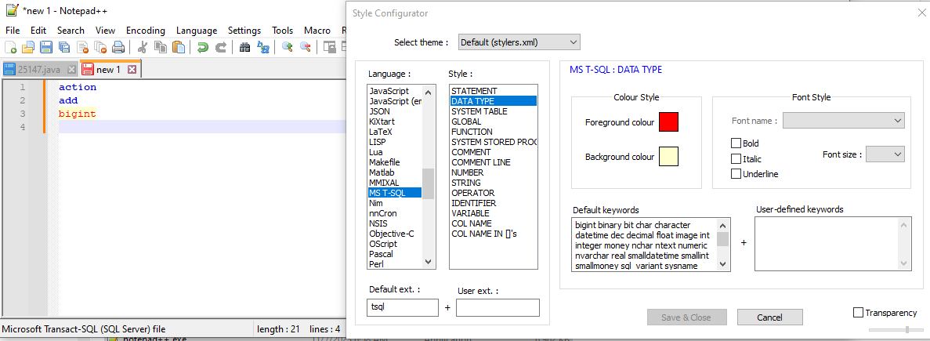The image size is (930, 341).
Task: Open the View menu
Action: click(105, 31)
